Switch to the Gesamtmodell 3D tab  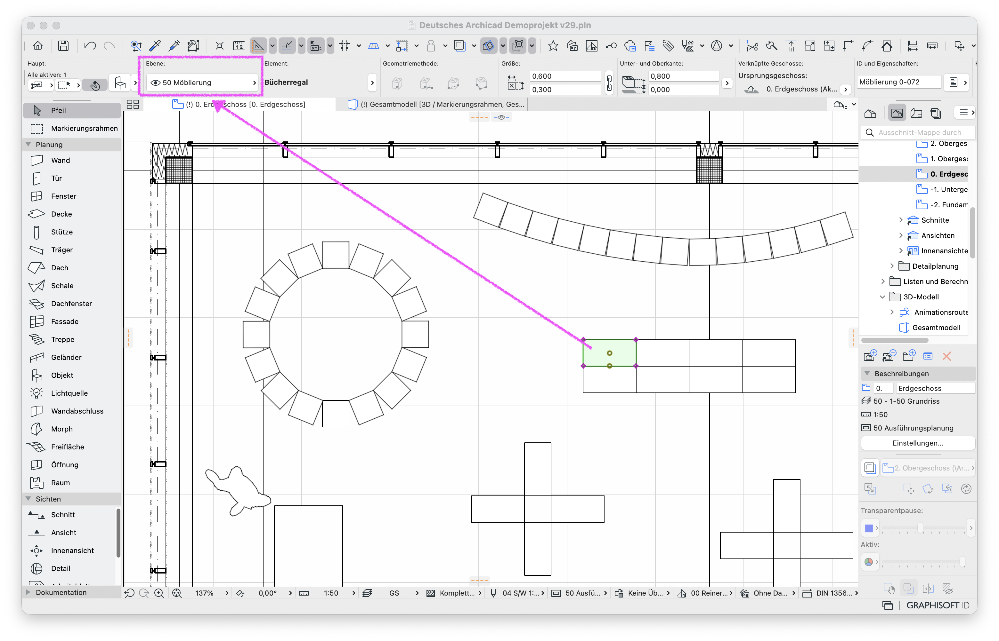tap(436, 104)
